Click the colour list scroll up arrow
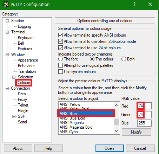Image resolution: width=159 pixels, height=154 pixels. click(116, 105)
